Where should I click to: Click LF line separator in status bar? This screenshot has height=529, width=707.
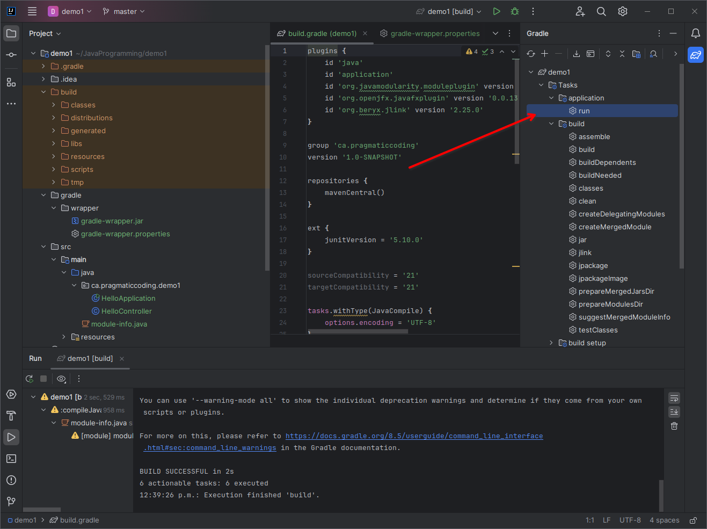(607, 520)
